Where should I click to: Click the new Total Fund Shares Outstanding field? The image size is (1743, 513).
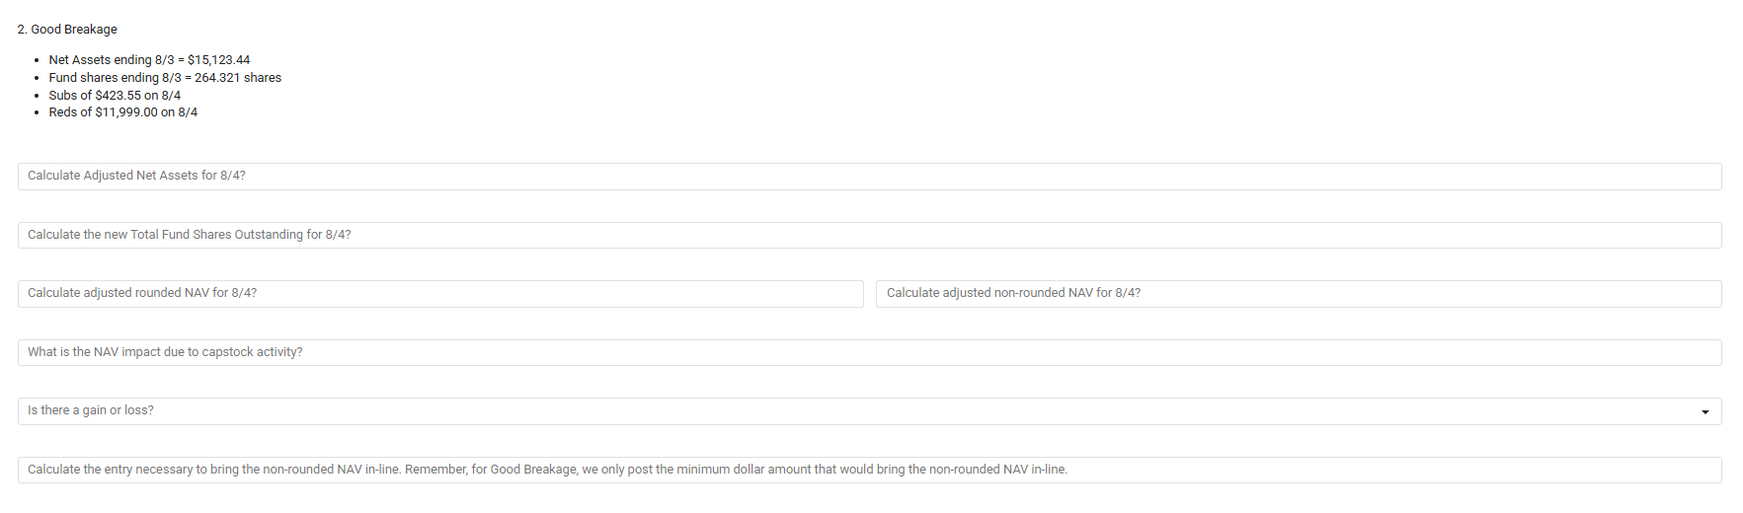[x=869, y=235]
